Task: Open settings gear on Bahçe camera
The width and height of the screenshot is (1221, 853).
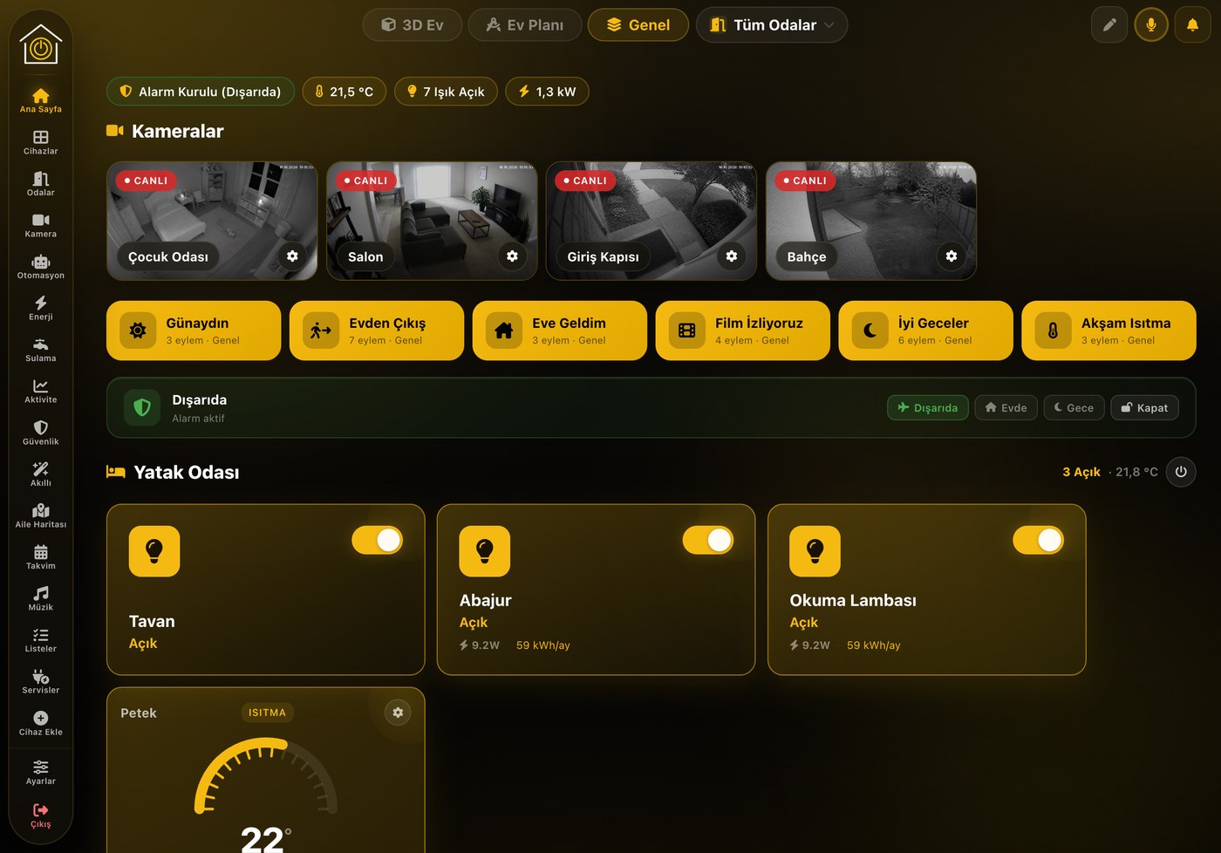Action: click(952, 256)
